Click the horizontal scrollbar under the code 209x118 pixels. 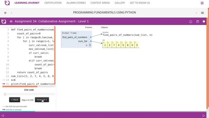[x=20, y=87]
